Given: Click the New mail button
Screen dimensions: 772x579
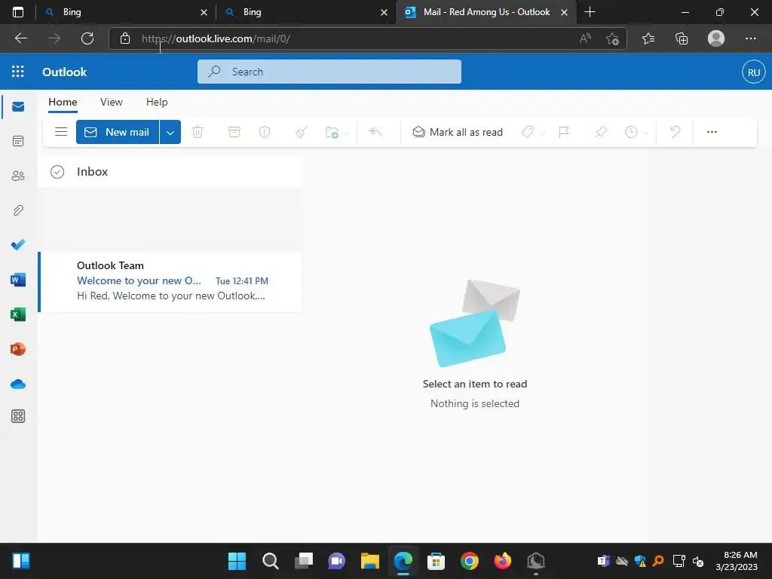Looking at the screenshot, I should pyautogui.click(x=118, y=132).
